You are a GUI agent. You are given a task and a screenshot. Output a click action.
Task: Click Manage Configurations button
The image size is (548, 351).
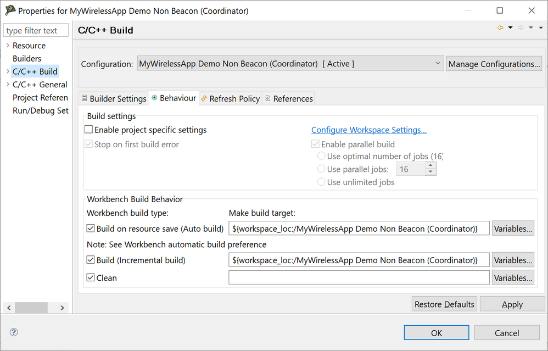point(494,64)
